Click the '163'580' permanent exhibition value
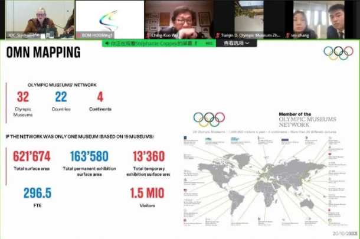360x239 pixels. coord(89,156)
